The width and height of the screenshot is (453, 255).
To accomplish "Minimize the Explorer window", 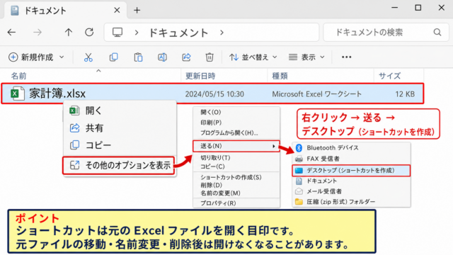I will pos(395,8).
